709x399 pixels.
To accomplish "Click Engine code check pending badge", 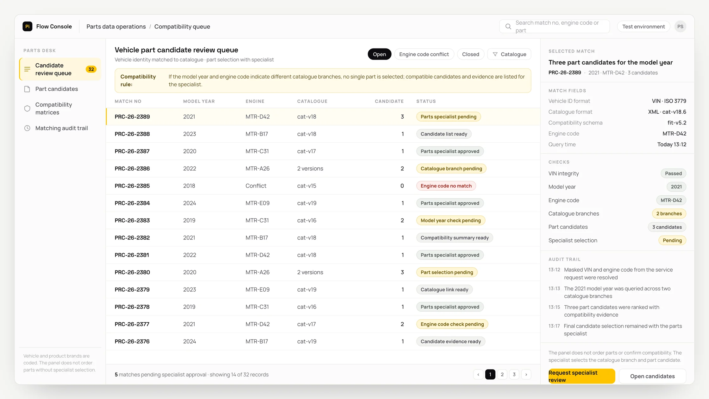I will (452, 324).
